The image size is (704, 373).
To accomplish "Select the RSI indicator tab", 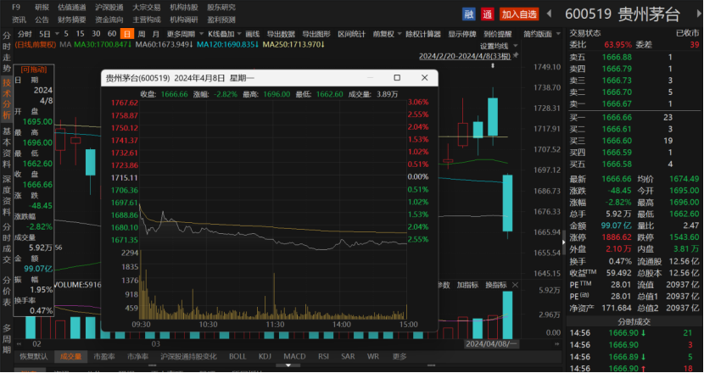I will pos(323,356).
